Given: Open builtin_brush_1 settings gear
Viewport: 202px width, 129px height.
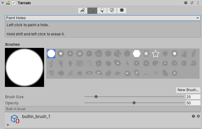Looking at the screenshot, I should coord(198,116).
